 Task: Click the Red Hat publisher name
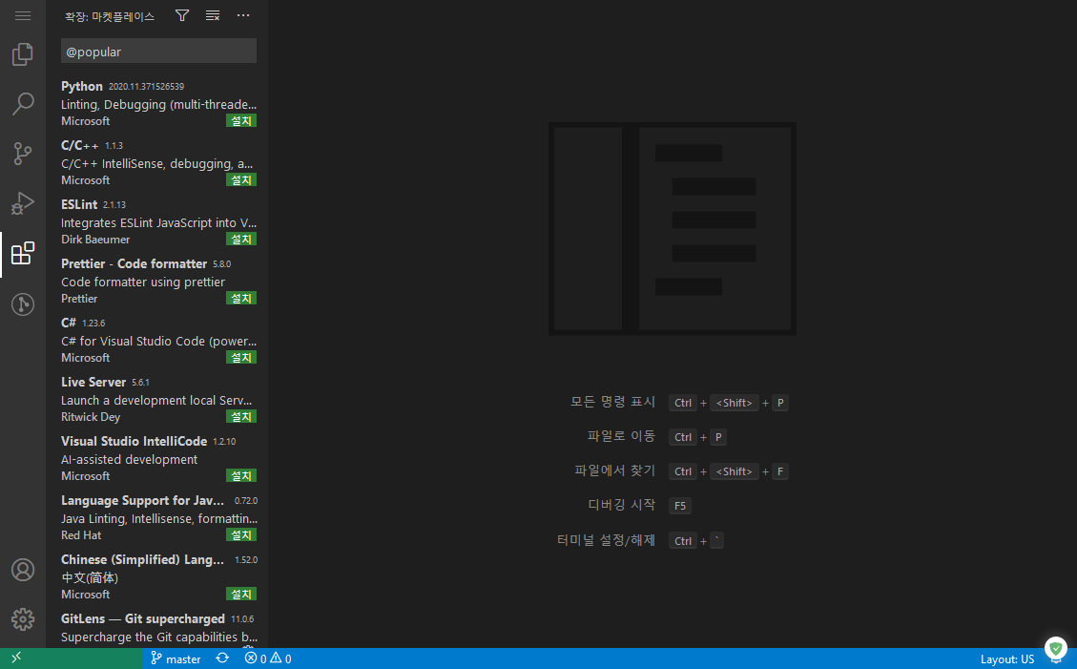click(81, 534)
